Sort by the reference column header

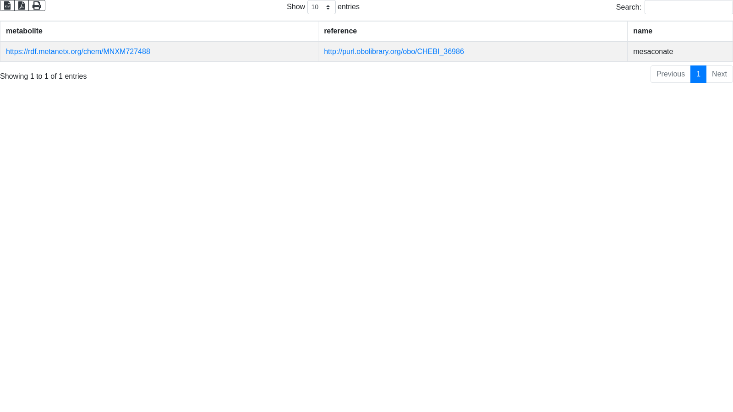tap(340, 31)
